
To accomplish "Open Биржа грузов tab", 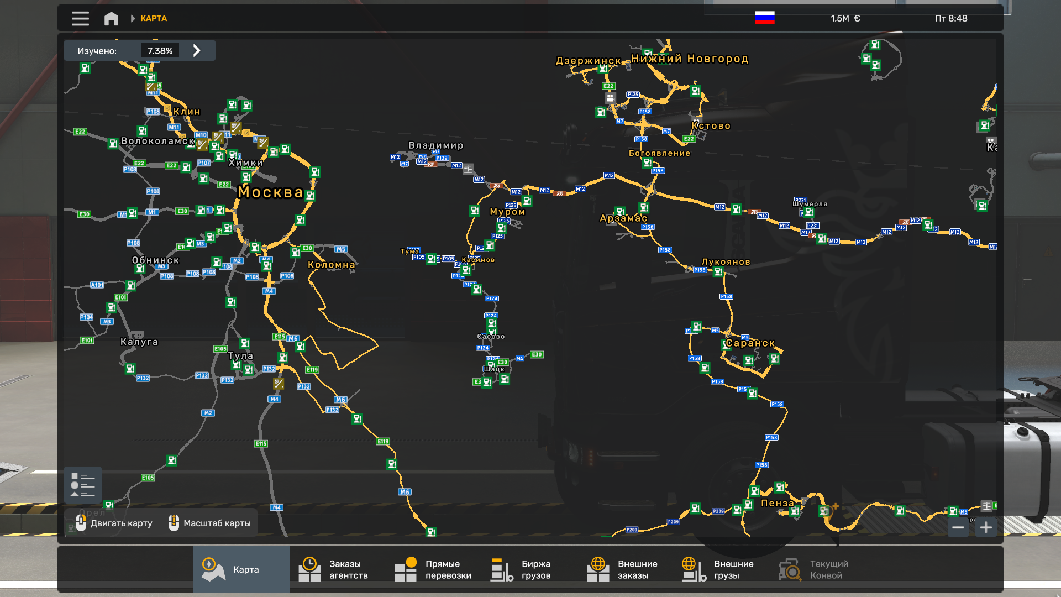I will 529,569.
